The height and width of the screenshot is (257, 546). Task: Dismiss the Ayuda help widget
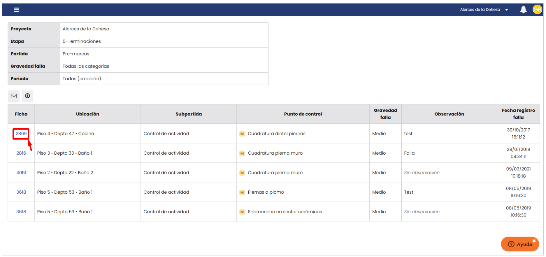[x=534, y=241]
